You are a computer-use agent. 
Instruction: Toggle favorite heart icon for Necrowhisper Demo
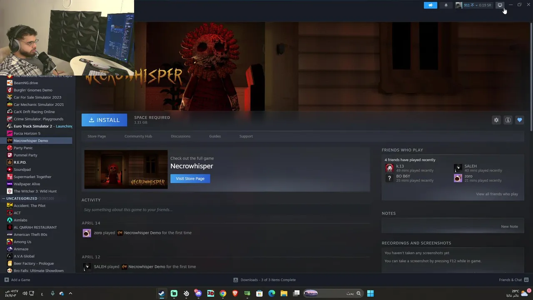pyautogui.click(x=520, y=120)
